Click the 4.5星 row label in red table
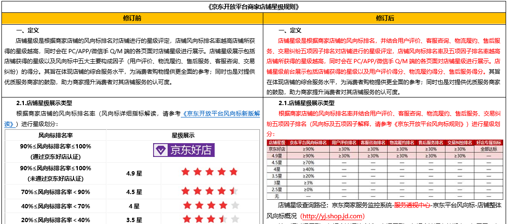 pyautogui.click(x=276, y=163)
